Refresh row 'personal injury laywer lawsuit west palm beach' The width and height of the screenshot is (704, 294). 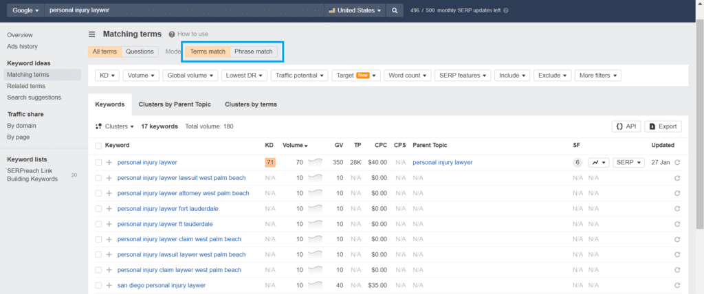(x=677, y=178)
